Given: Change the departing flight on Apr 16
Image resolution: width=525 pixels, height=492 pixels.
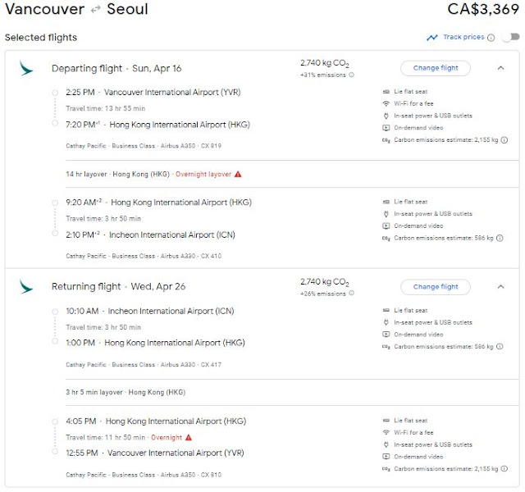Looking at the screenshot, I should (436, 68).
